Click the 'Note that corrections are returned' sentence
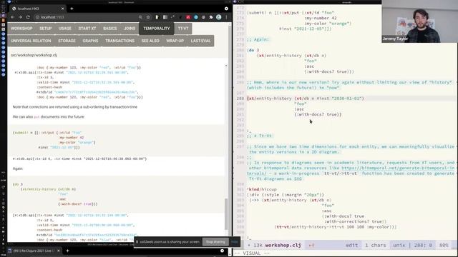This screenshot has width=458, height=257. 74,107
